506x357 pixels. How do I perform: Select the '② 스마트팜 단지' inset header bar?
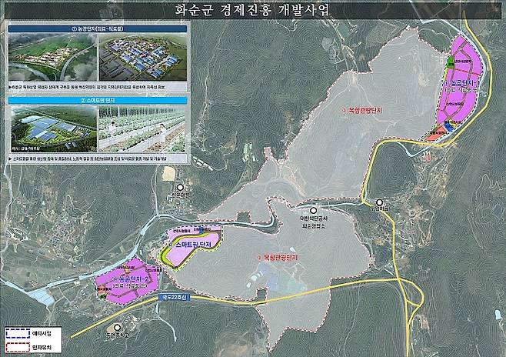pos(98,100)
